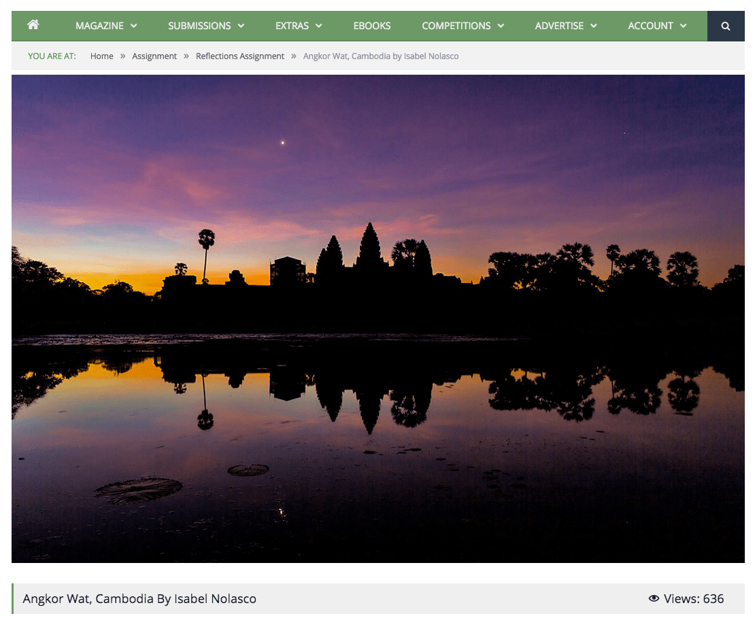Image resolution: width=755 pixels, height=618 pixels.
Task: Click the eye icon beside Views
Action: (654, 598)
